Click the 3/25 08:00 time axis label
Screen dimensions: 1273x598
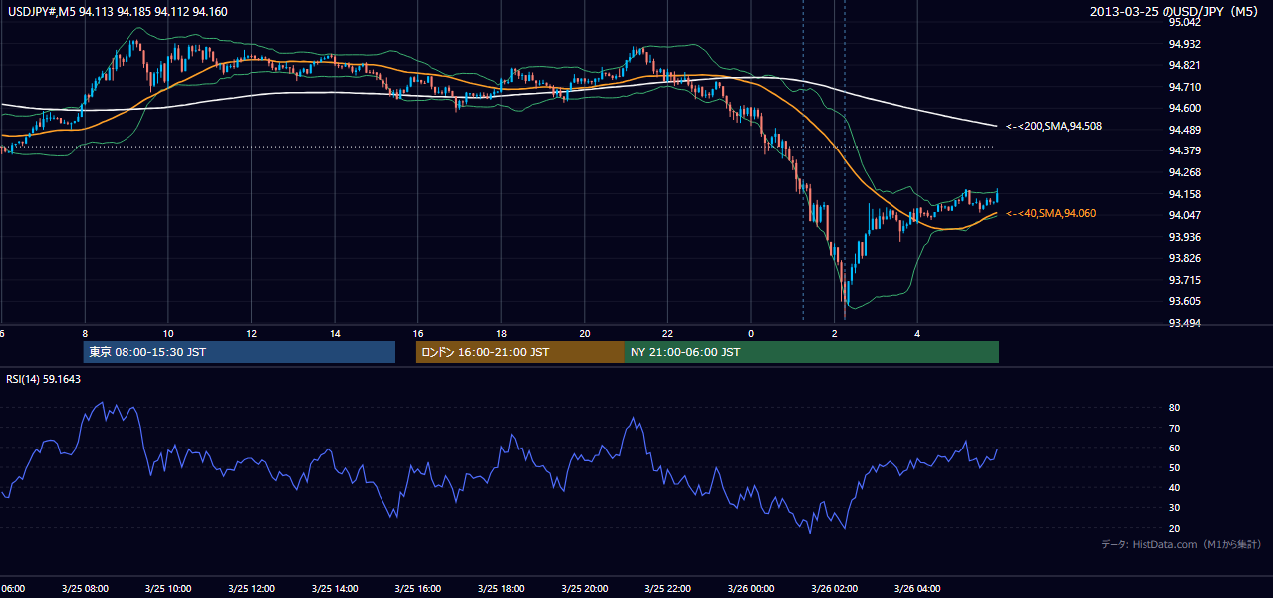tap(84, 589)
